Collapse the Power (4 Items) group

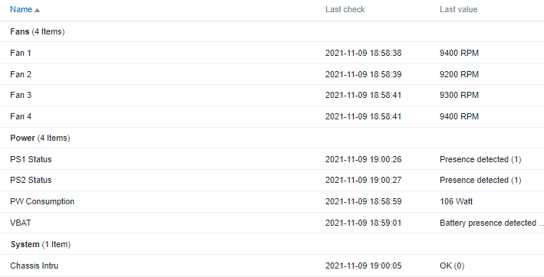coord(40,138)
